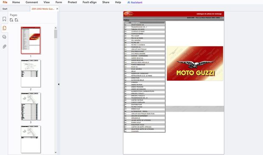Click the 'FEU AVANT' table row
This screenshot has width=263, height=155.
(145, 36)
